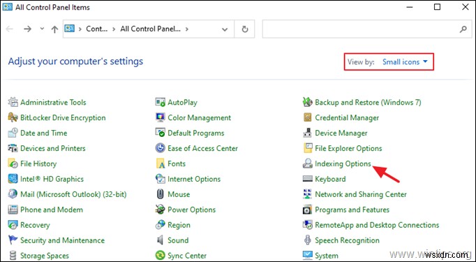Click the Network and Sharing Center icon
Viewport: 476px width, 262px height.
coord(308,194)
